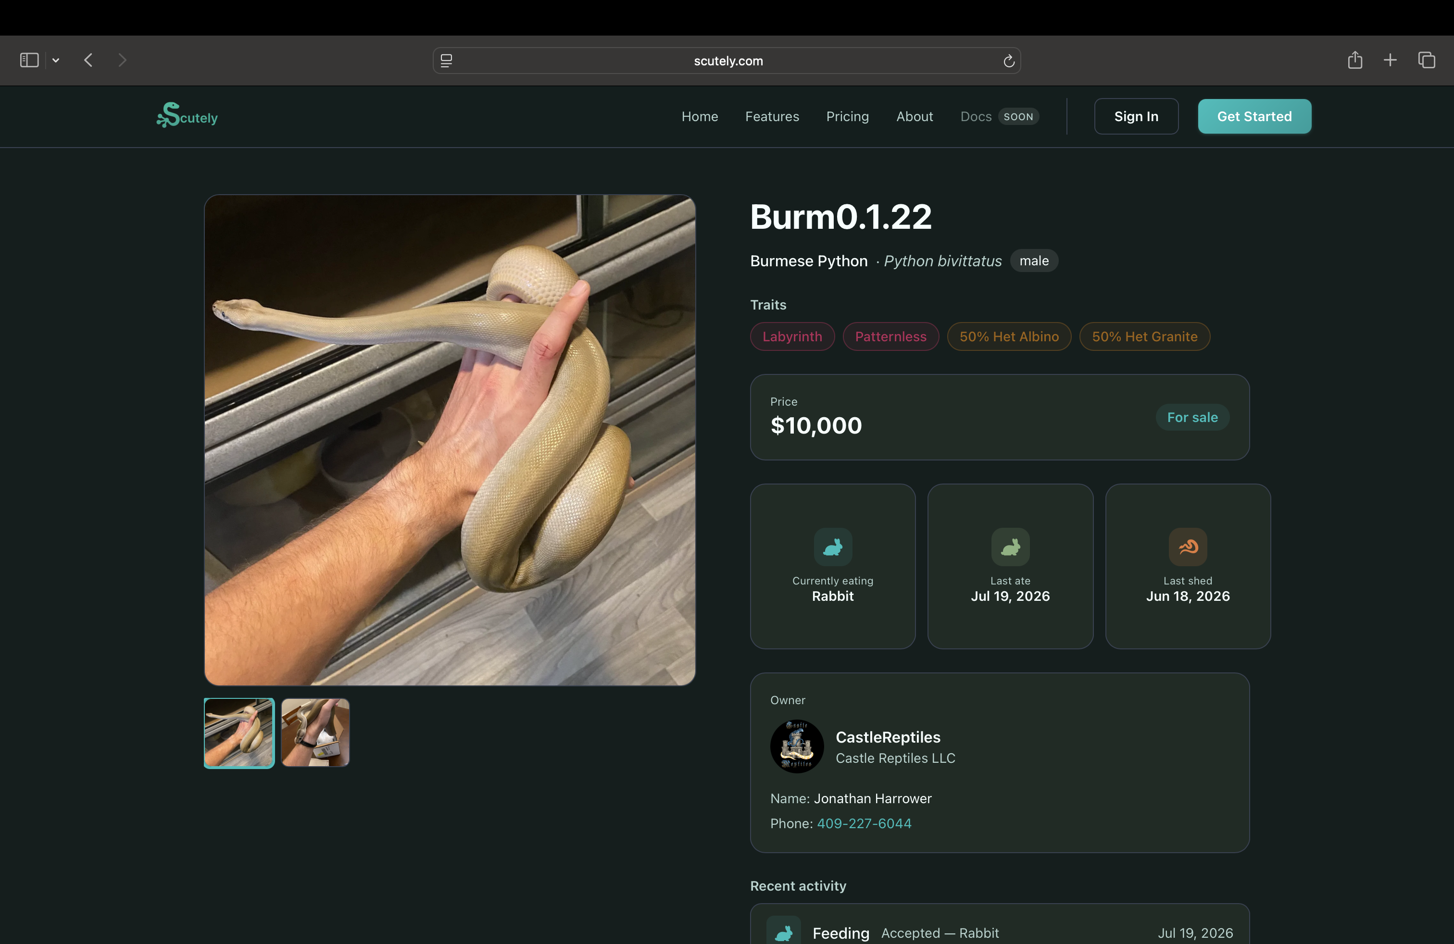Click the Jun 18, 2026 shed date
The height and width of the screenshot is (944, 1454).
point(1187,596)
